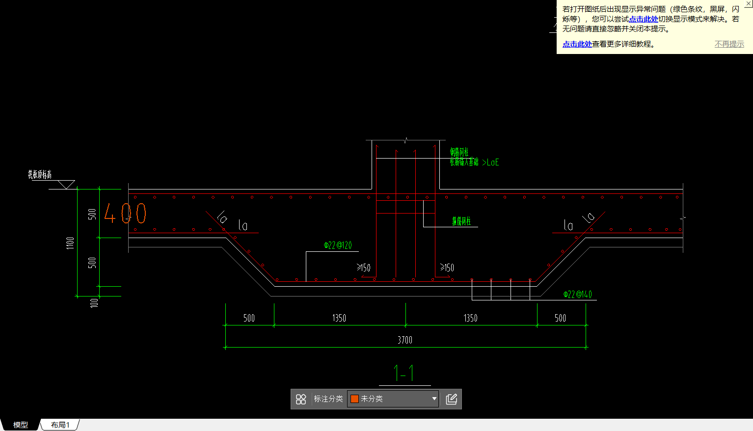Image resolution: width=753 pixels, height=431 pixels.
Task: Click the orange 400 annotation text
Action: click(x=125, y=214)
